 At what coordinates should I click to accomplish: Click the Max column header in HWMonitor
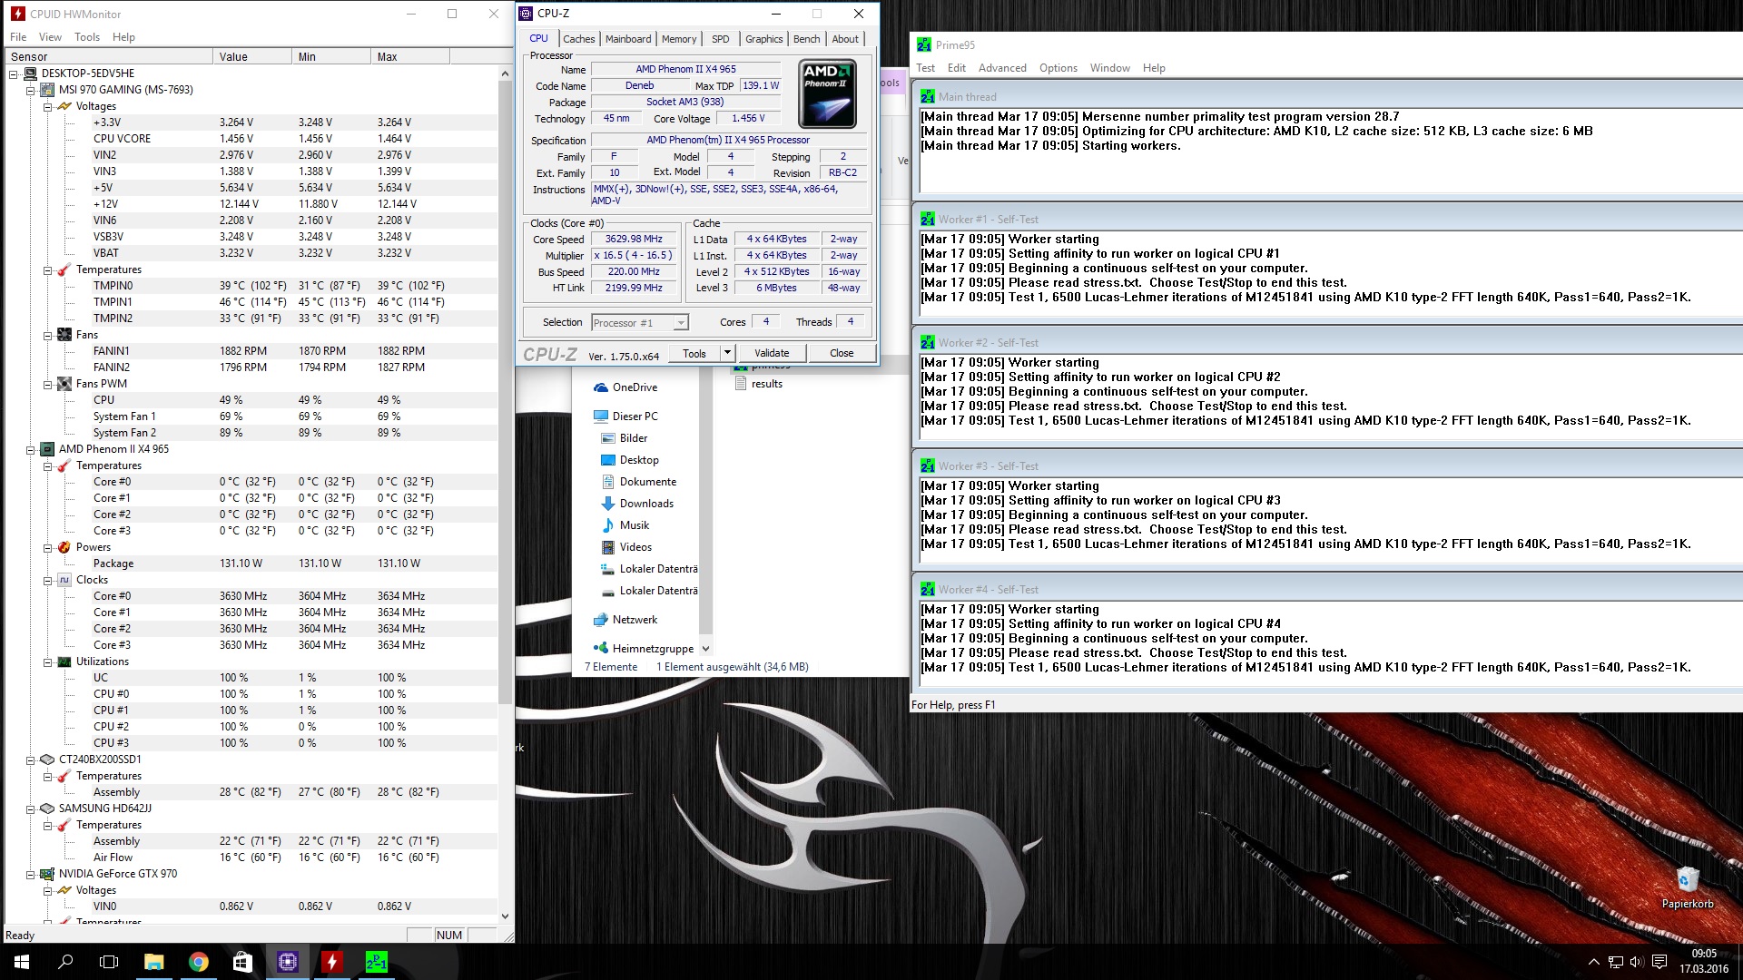pos(410,56)
